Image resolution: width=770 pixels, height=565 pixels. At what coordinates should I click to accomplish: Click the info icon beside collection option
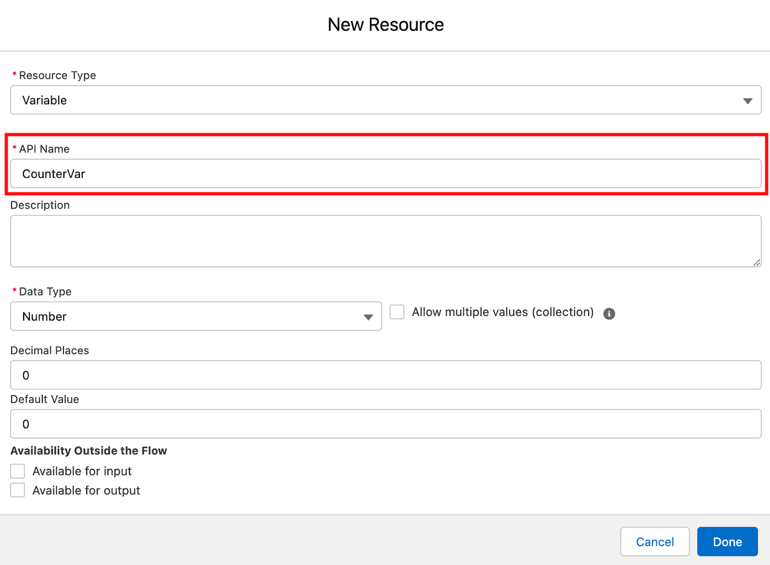point(609,313)
